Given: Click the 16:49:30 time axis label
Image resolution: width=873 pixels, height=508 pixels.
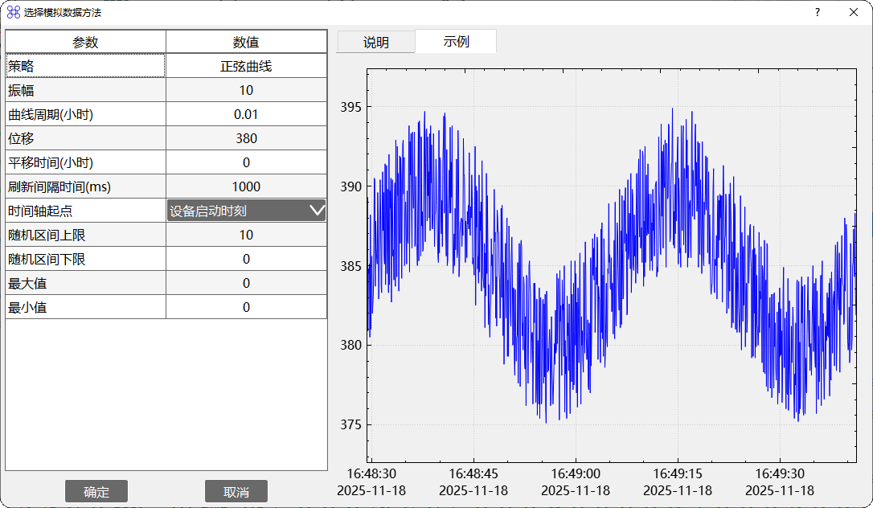Looking at the screenshot, I should click(x=780, y=474).
